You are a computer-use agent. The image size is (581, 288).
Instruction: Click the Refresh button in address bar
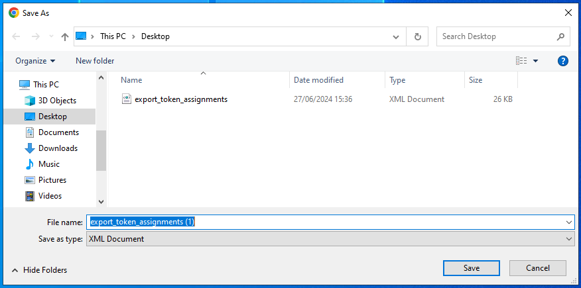pyautogui.click(x=417, y=36)
